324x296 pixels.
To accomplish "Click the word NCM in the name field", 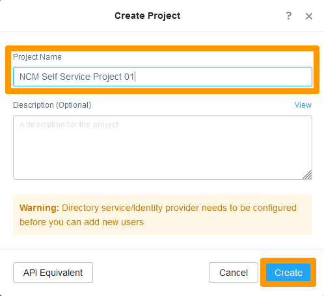I will (x=29, y=77).
